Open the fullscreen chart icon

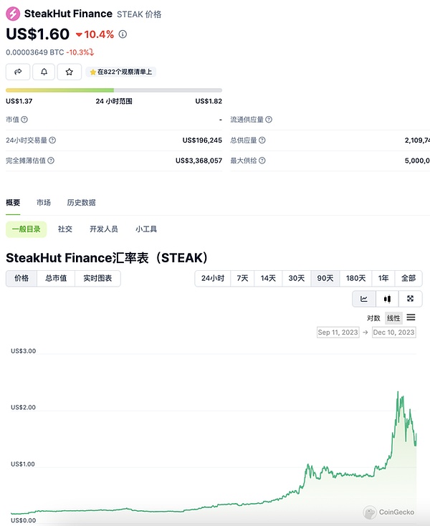point(410,299)
